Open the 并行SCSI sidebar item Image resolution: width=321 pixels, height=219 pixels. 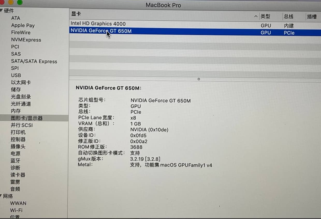point(22,125)
